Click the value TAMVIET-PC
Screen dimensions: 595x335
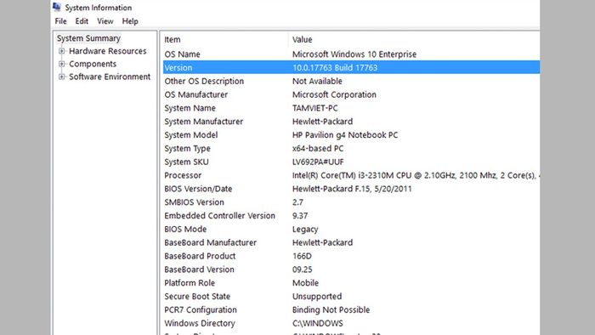[x=315, y=108]
